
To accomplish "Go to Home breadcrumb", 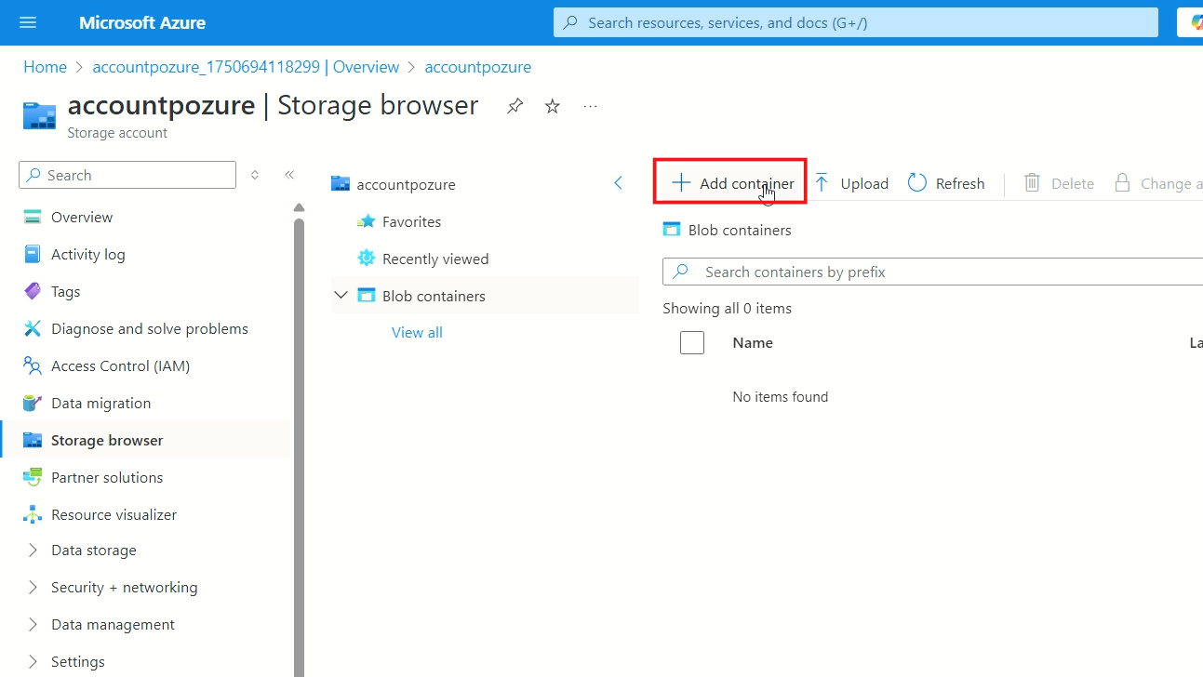I will [x=45, y=67].
